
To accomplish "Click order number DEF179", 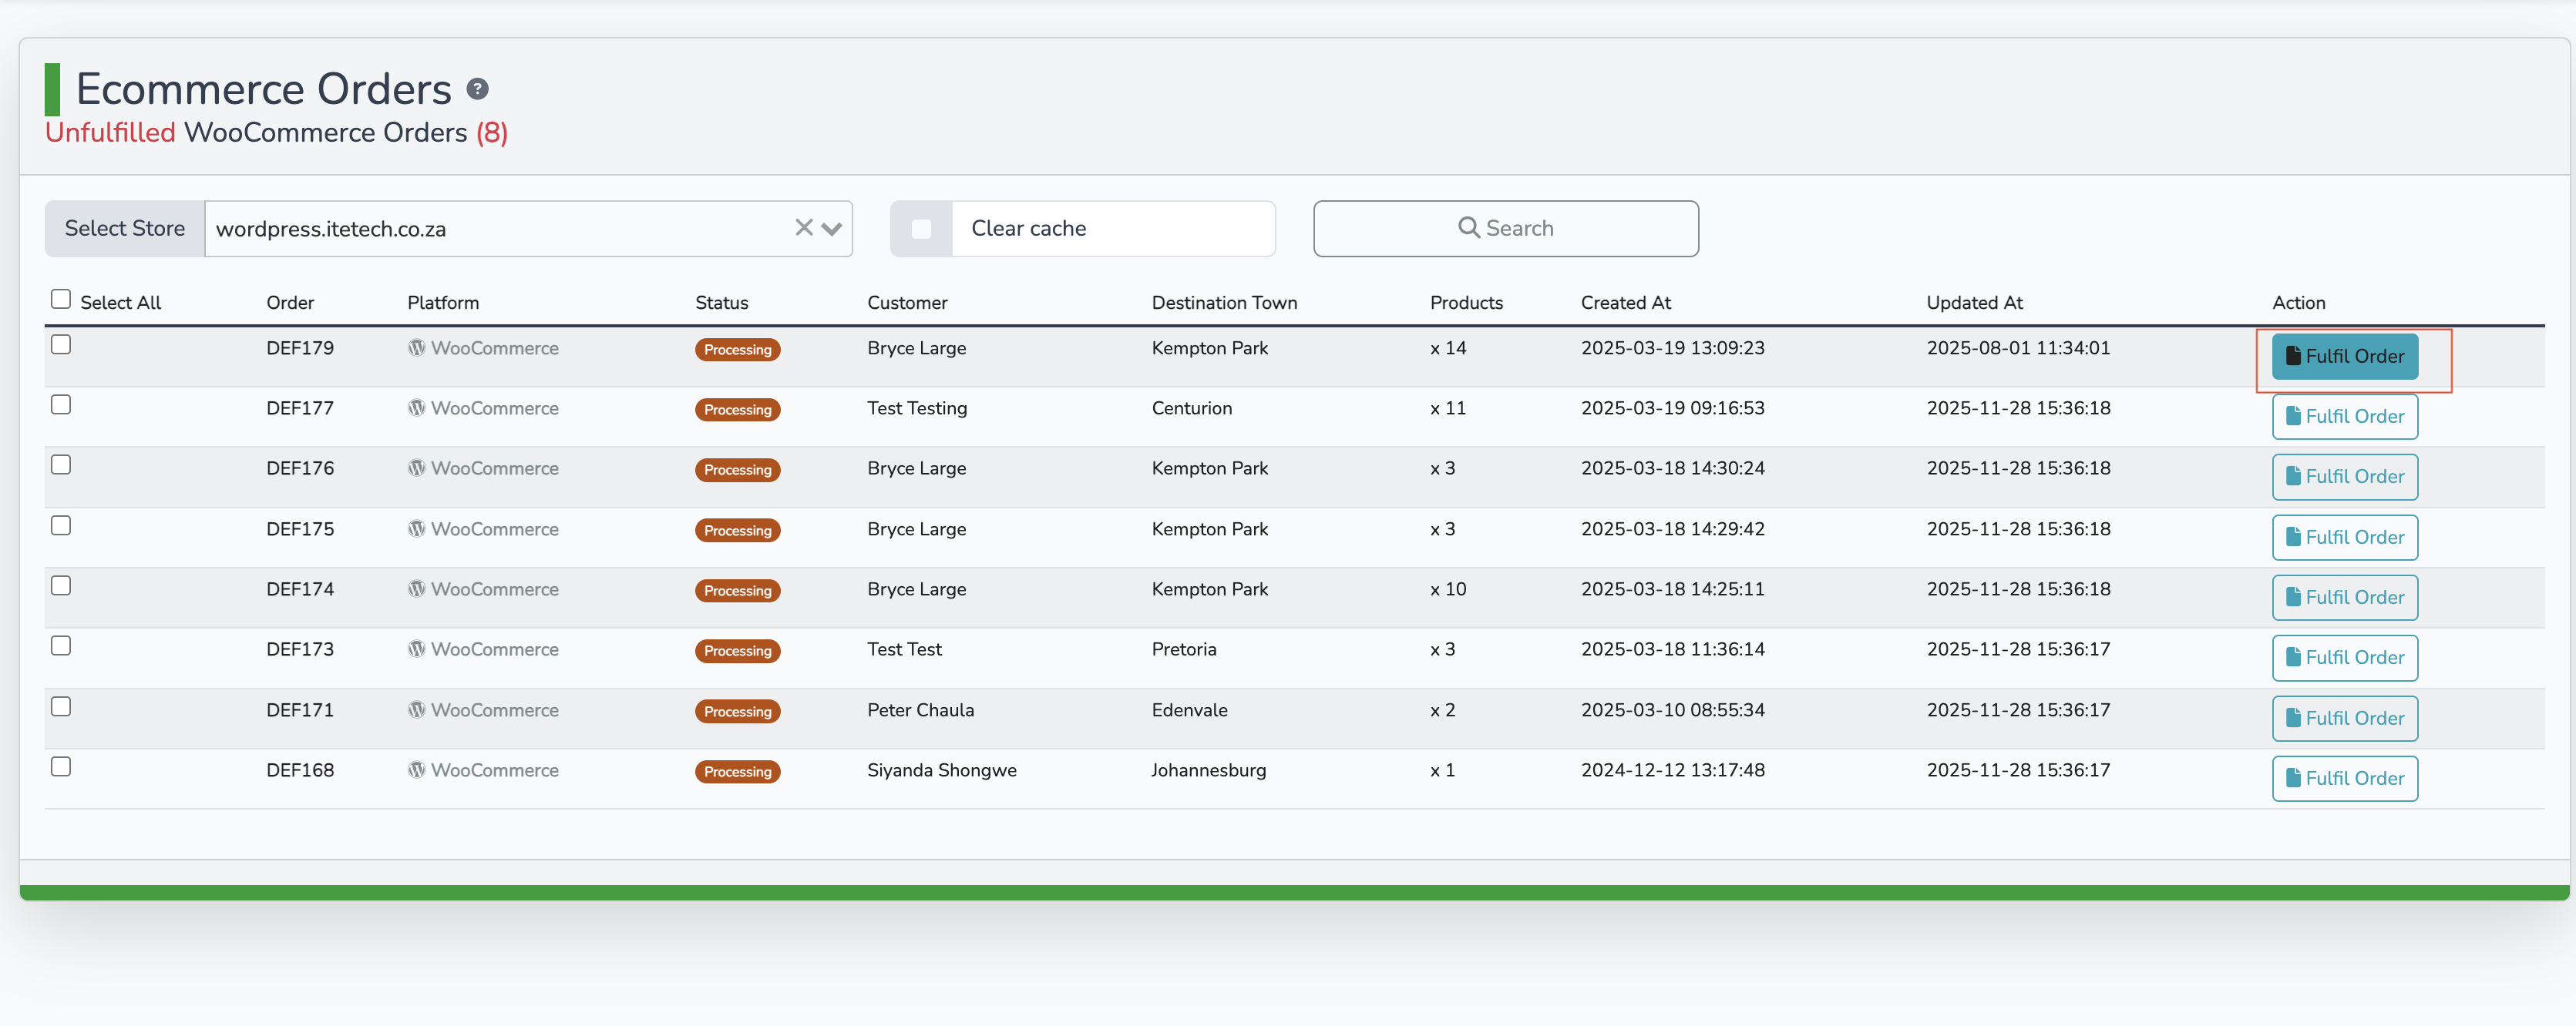I will click(300, 347).
